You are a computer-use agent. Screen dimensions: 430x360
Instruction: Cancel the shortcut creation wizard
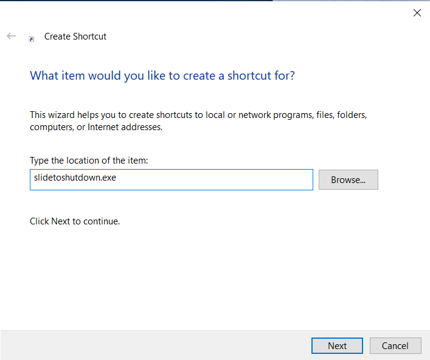point(395,345)
